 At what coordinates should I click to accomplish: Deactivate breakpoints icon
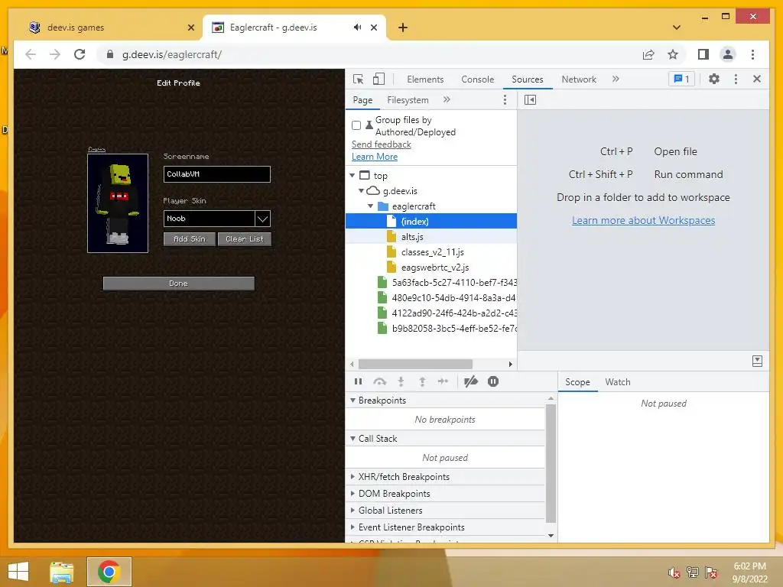471,382
